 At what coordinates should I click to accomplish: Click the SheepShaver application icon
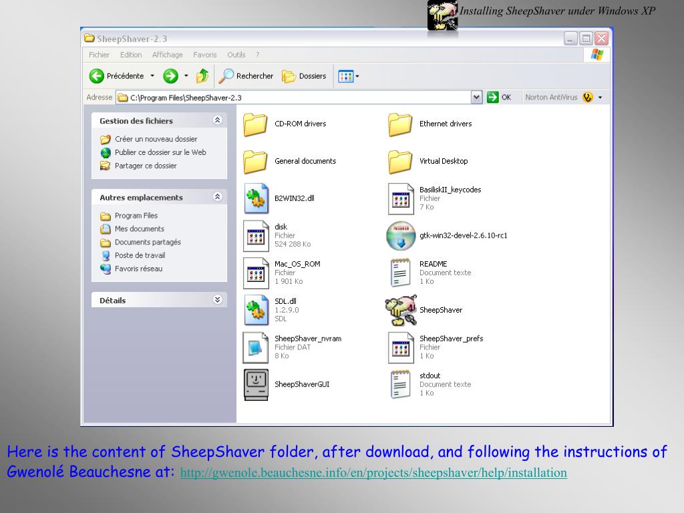click(x=401, y=310)
